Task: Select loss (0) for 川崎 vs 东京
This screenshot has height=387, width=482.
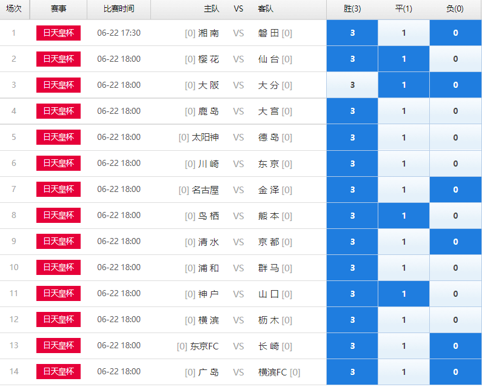Action: coord(455,164)
